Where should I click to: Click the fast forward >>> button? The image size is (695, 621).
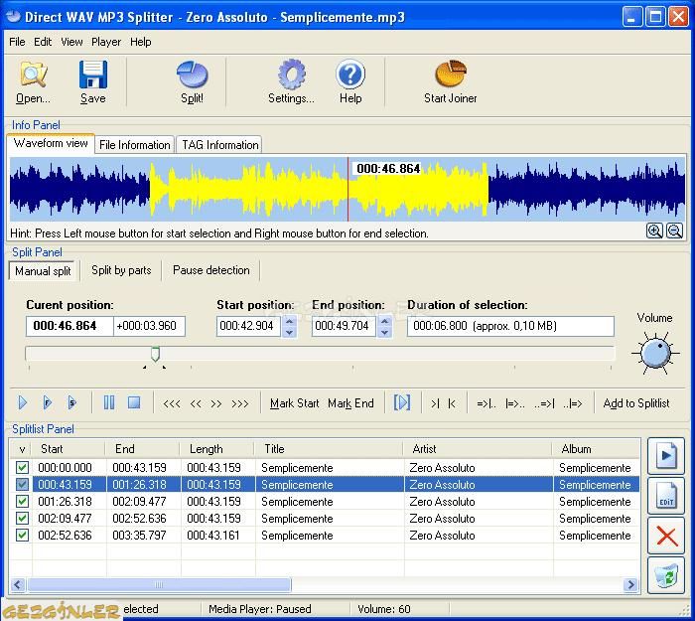(x=240, y=403)
